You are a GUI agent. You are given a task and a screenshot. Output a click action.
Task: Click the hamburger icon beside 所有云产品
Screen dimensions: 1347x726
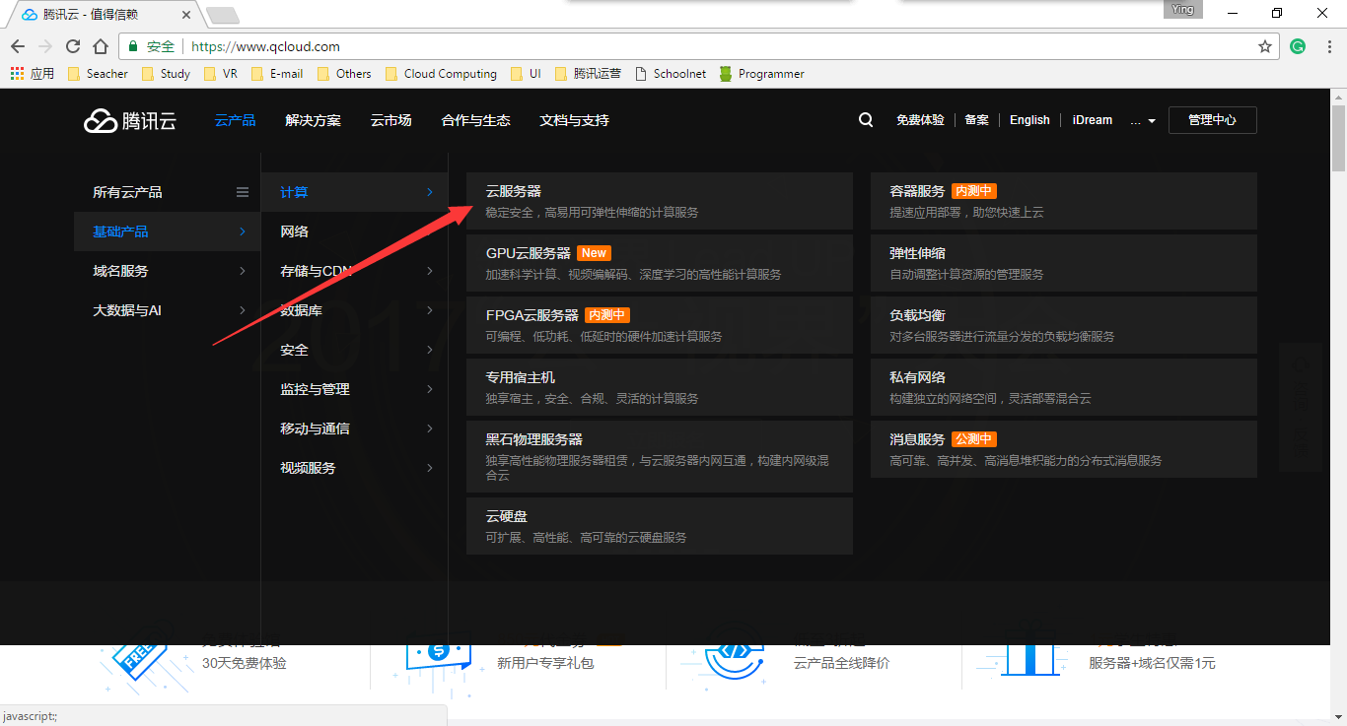[243, 192]
